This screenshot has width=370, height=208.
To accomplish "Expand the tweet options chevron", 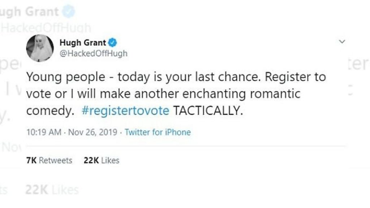I will (342, 42).
